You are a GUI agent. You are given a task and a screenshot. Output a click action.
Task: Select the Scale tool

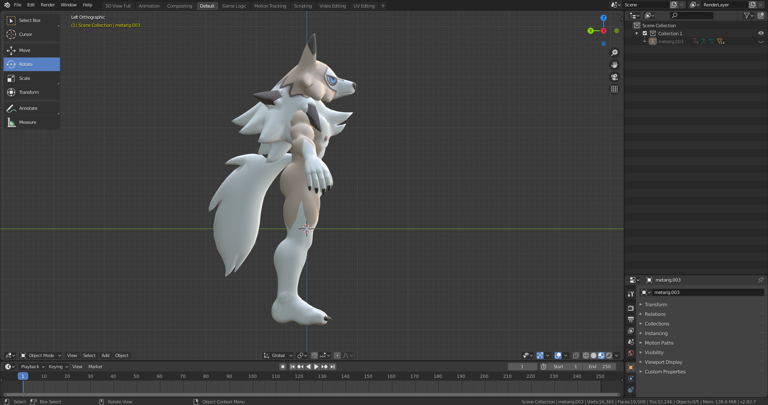click(32, 78)
